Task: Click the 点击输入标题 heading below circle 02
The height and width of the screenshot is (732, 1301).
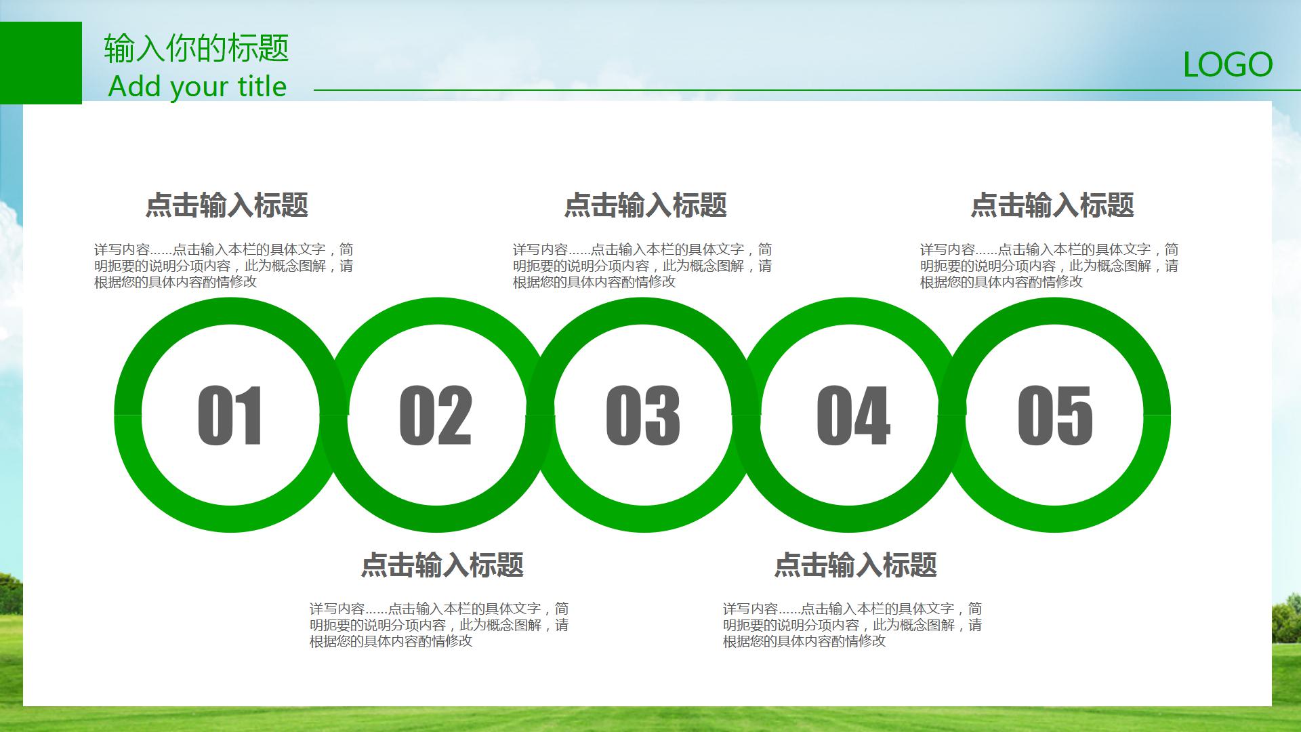Action: 442,564
